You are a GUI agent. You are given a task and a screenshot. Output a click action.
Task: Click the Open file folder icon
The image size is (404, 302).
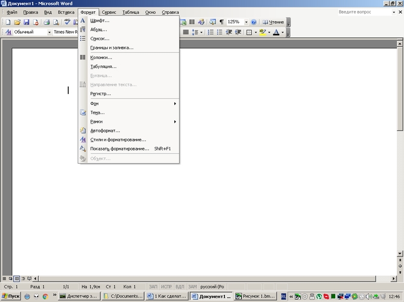(17, 22)
